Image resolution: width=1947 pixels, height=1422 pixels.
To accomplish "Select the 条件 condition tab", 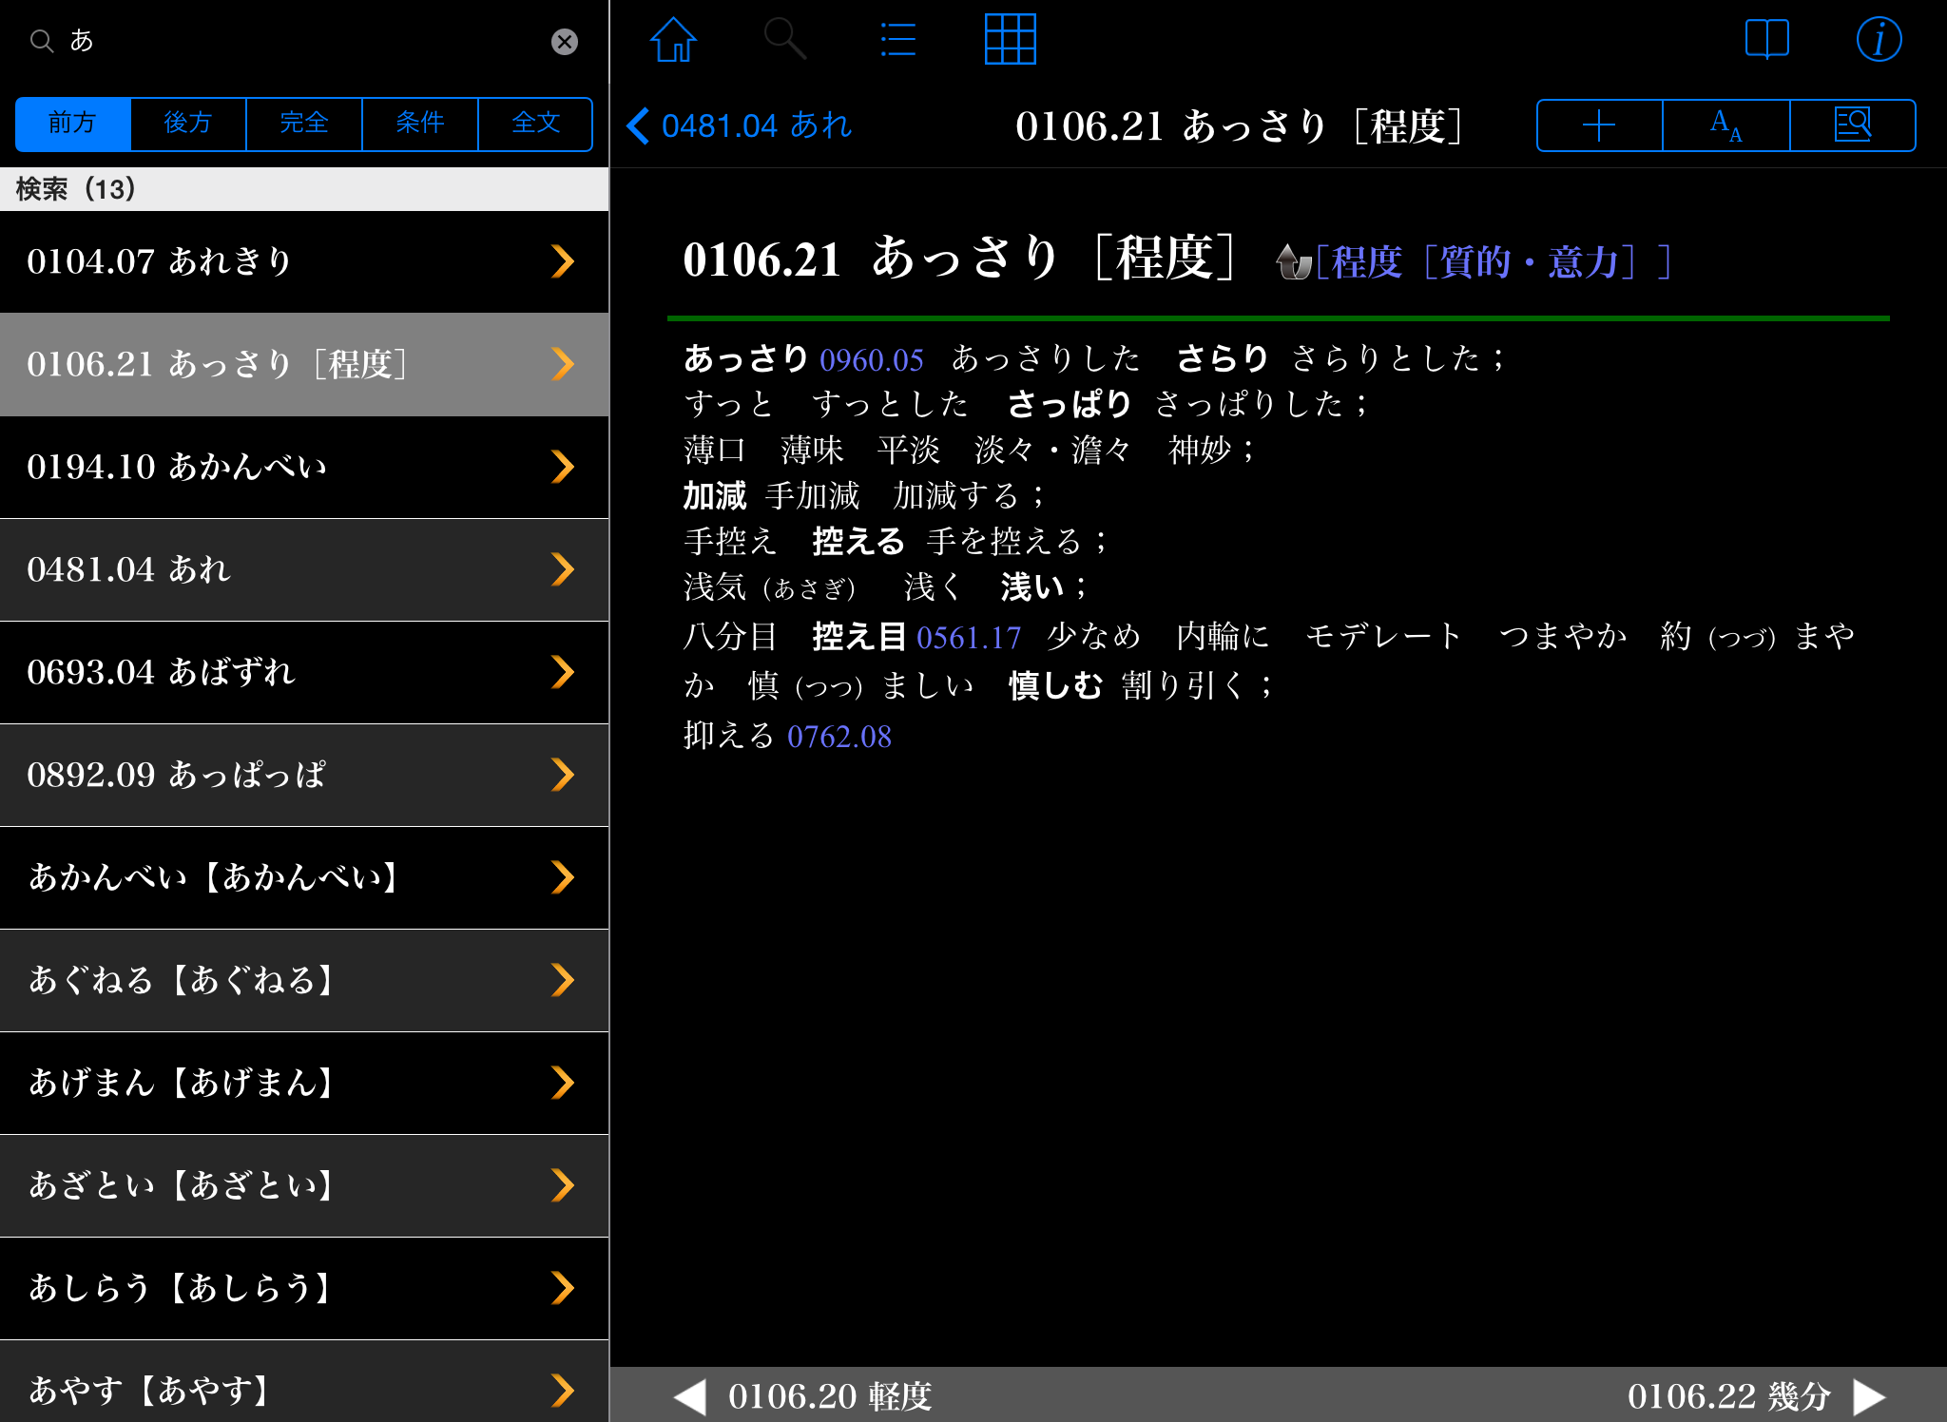I will click(419, 124).
